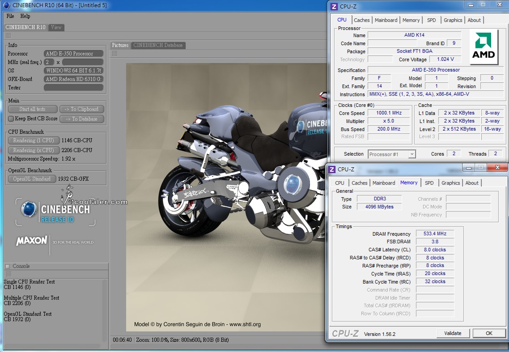Toggle the Console checkbox
Screen dimensions: 509x352
(x=8, y=266)
